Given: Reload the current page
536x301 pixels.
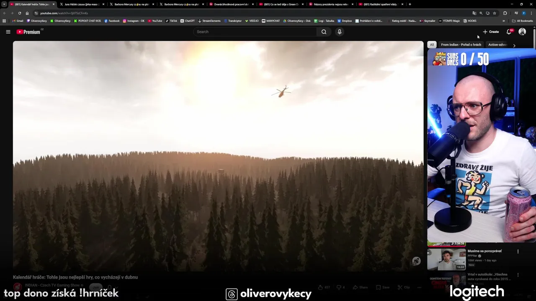Looking at the screenshot, I should [19, 13].
